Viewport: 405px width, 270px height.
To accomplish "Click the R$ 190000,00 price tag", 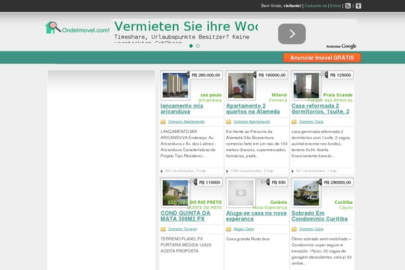I will [271, 75].
